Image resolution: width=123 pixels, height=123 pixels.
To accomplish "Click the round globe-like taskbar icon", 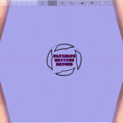I will coord(72,3).
